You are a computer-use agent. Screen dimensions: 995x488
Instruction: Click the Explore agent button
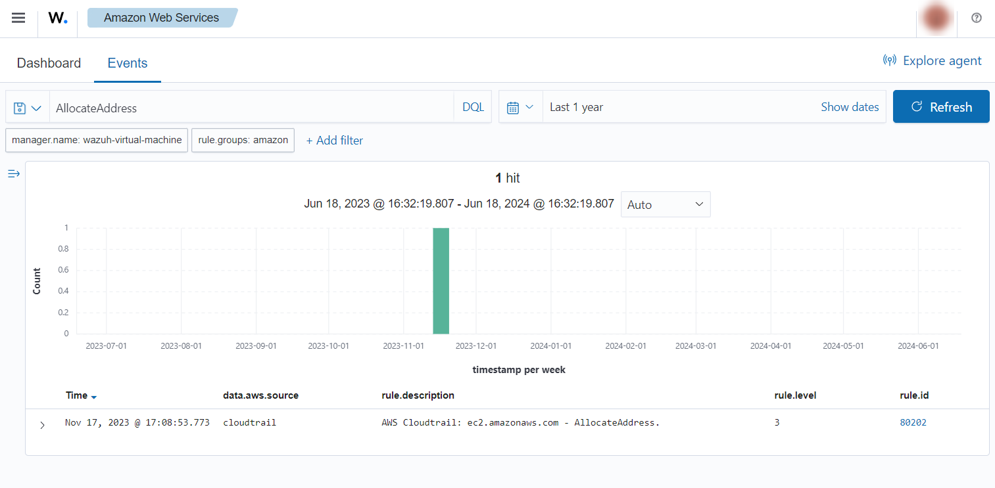pos(932,61)
